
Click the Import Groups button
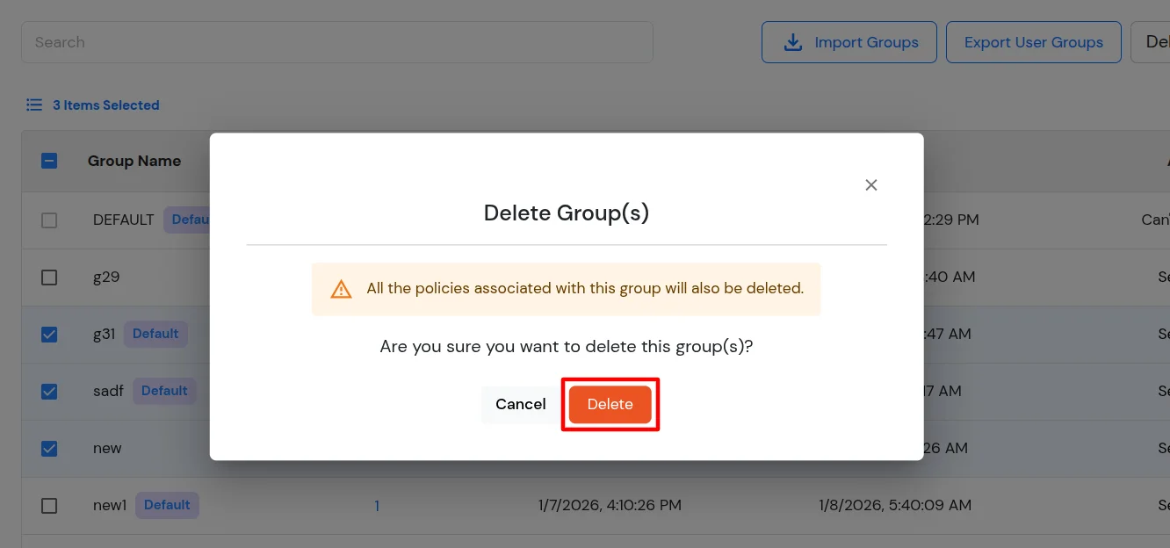pos(849,41)
